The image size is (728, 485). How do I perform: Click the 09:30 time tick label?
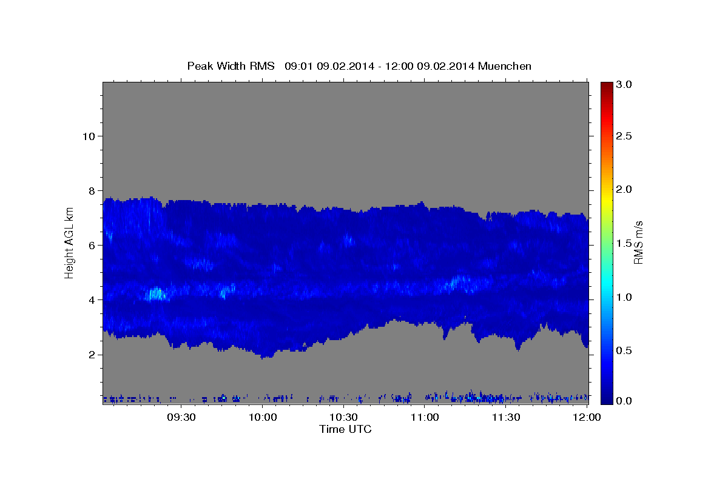point(181,417)
